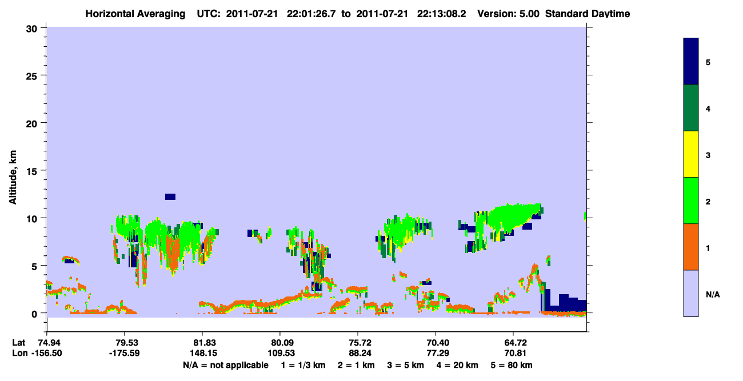Screen dimensions: 743x381
Task: Click the lavender N/A colorbar segment
Action: pos(691,293)
